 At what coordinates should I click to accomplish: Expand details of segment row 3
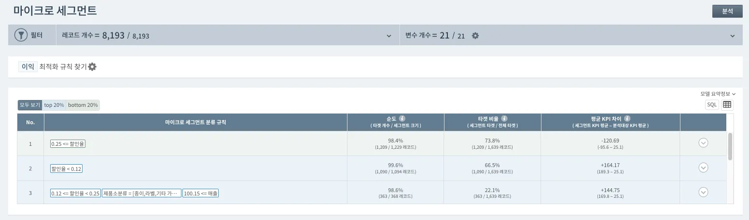pyautogui.click(x=703, y=192)
